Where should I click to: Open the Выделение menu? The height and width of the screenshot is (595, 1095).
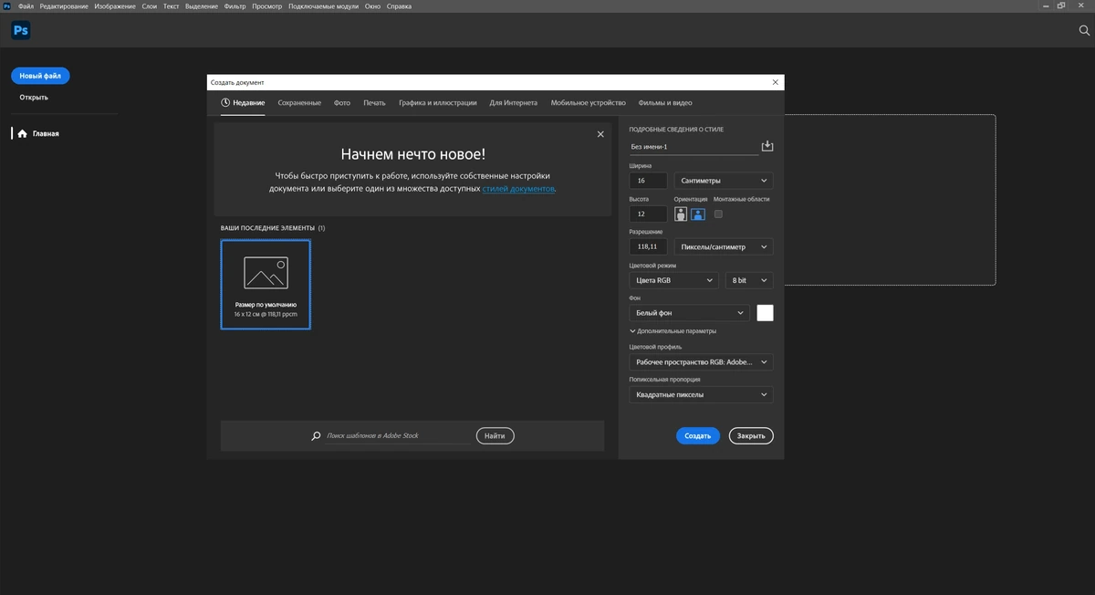click(x=201, y=6)
